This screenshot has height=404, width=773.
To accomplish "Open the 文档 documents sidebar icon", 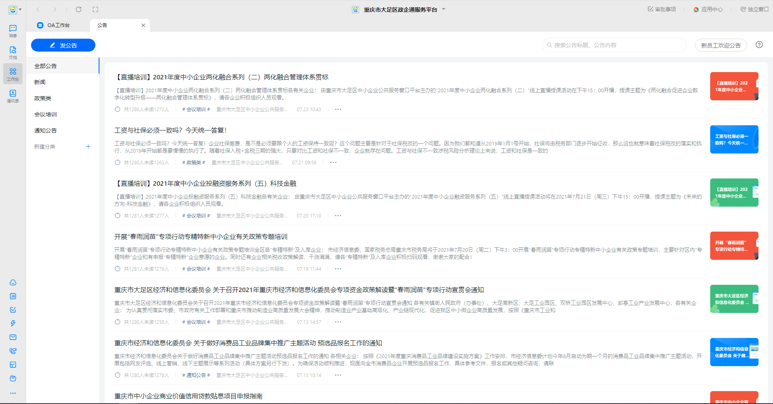I will coord(13,52).
